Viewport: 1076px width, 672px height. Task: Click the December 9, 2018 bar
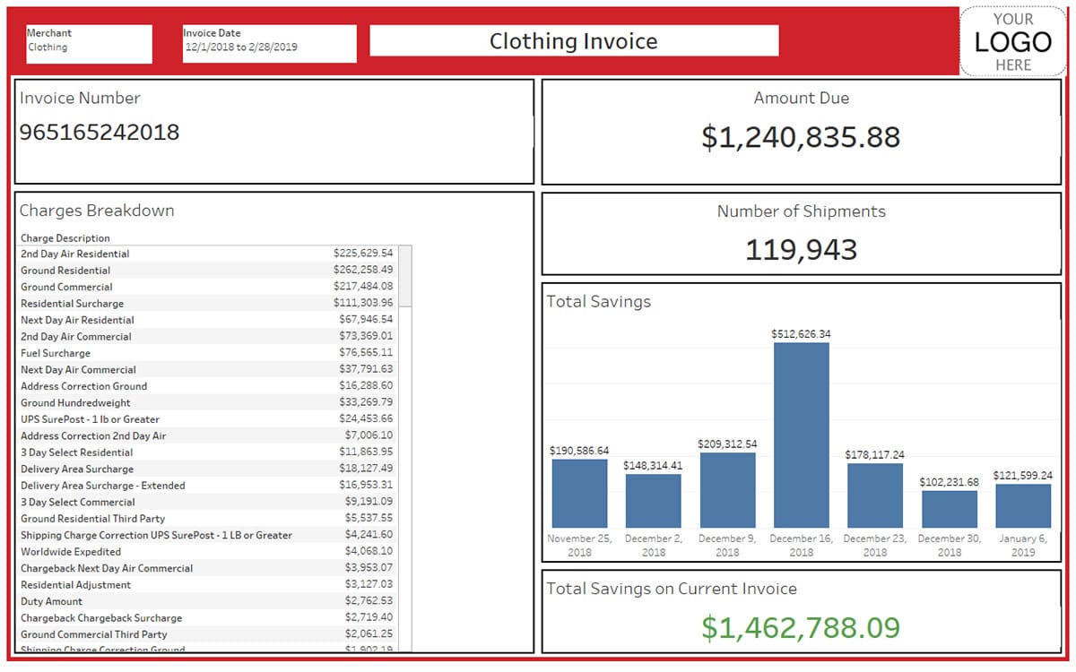(x=727, y=489)
